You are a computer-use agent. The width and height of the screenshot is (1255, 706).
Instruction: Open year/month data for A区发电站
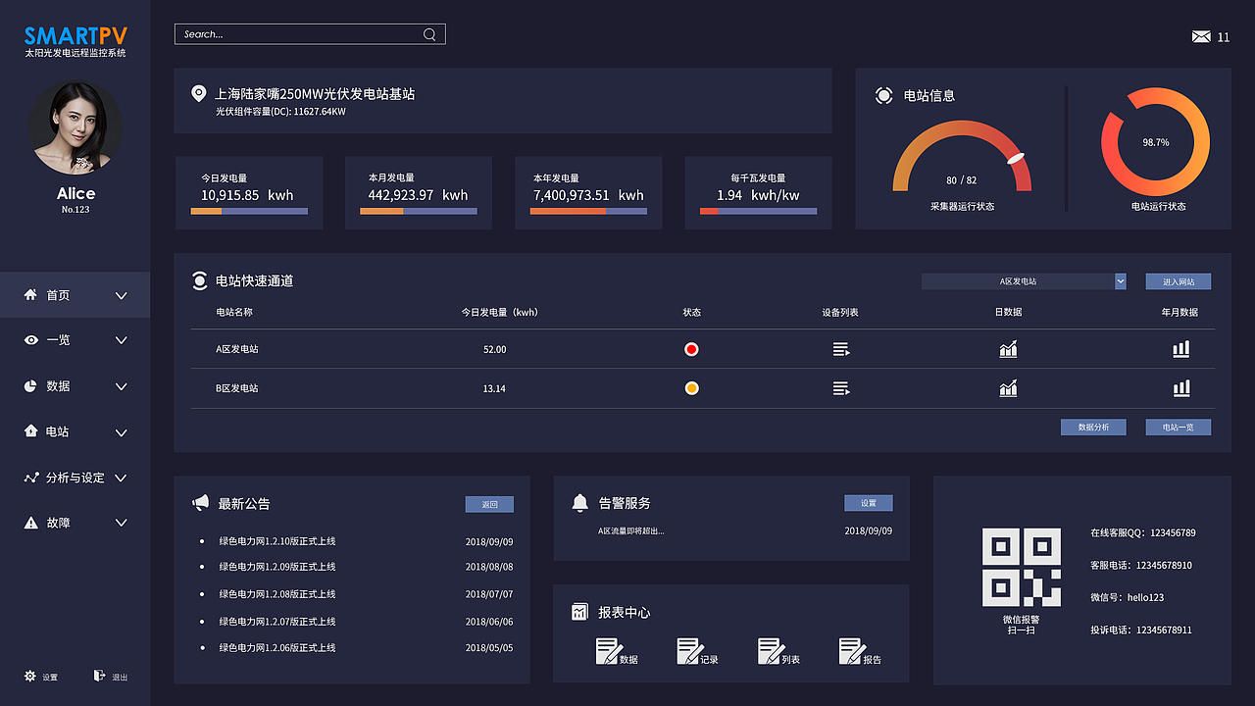(x=1180, y=348)
